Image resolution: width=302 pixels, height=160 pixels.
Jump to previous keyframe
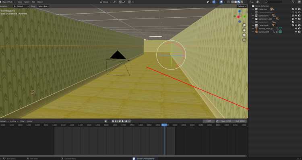(116, 121)
